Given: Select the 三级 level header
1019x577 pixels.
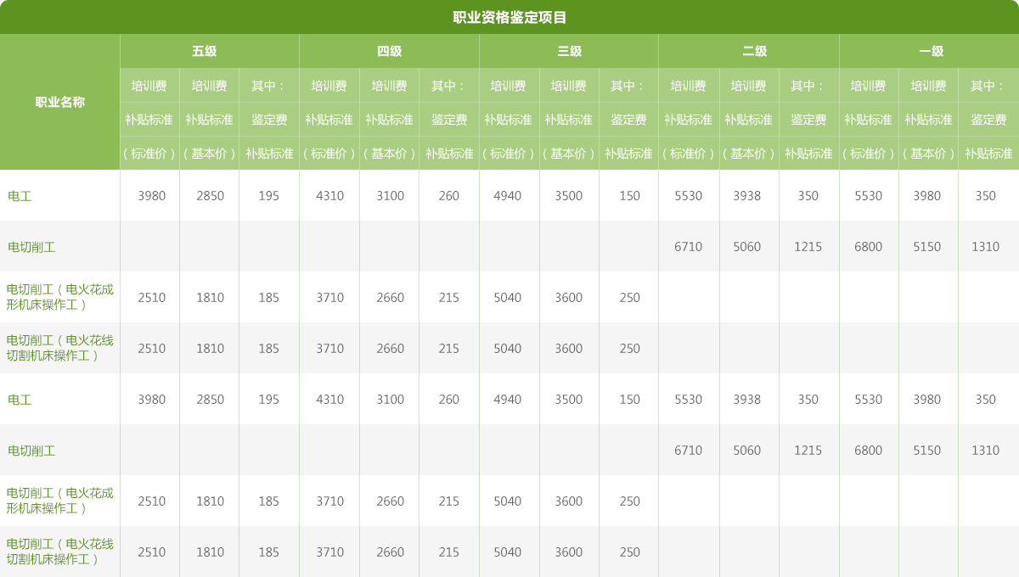Looking at the screenshot, I should pos(569,51).
